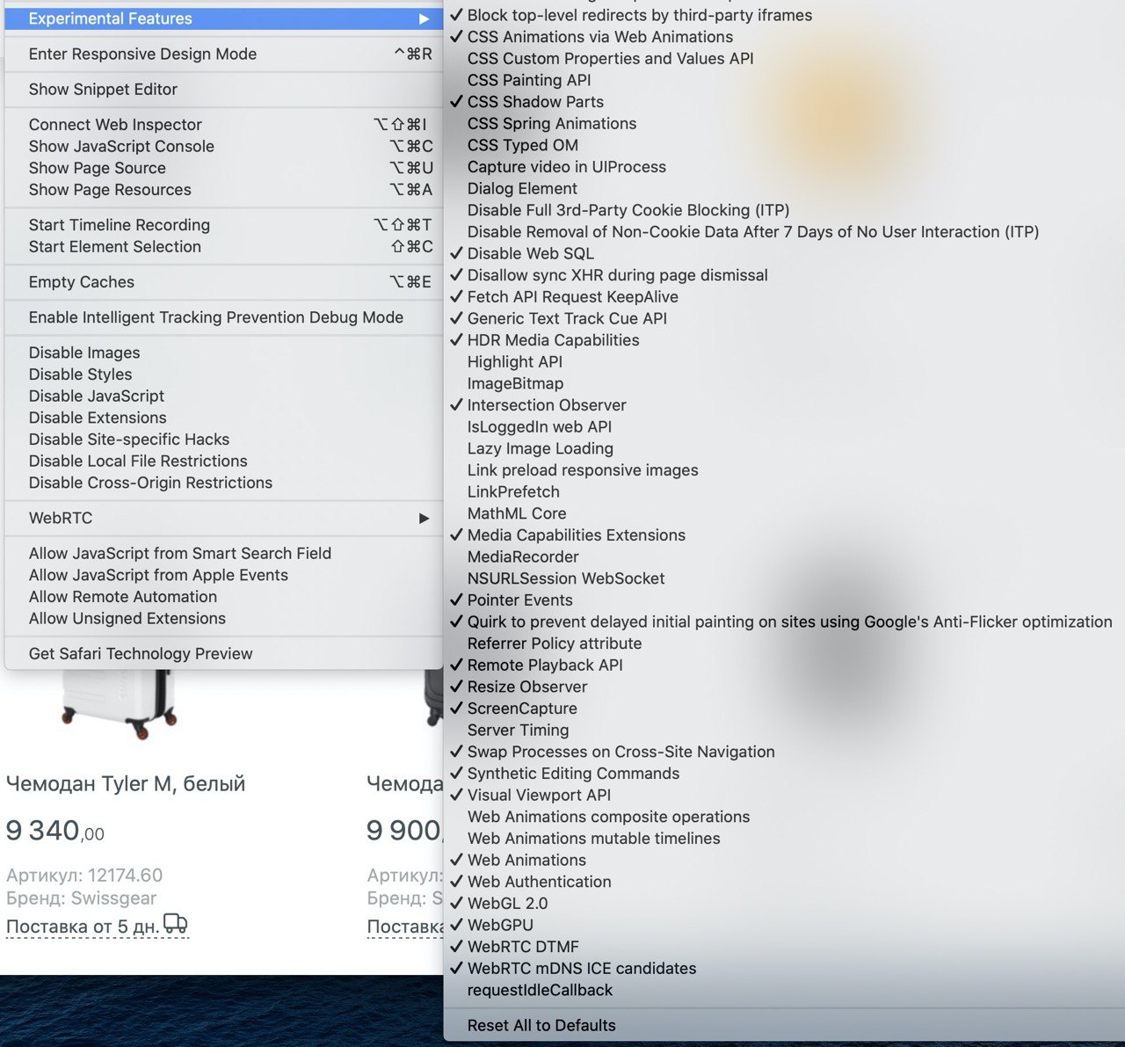Enable LinkPrefetch feature
Image resolution: width=1125 pixels, height=1047 pixels.
coord(784,491)
